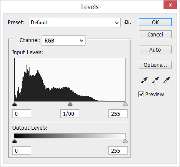
Task: Toggle the Preview checkbox
Action: click(141, 95)
